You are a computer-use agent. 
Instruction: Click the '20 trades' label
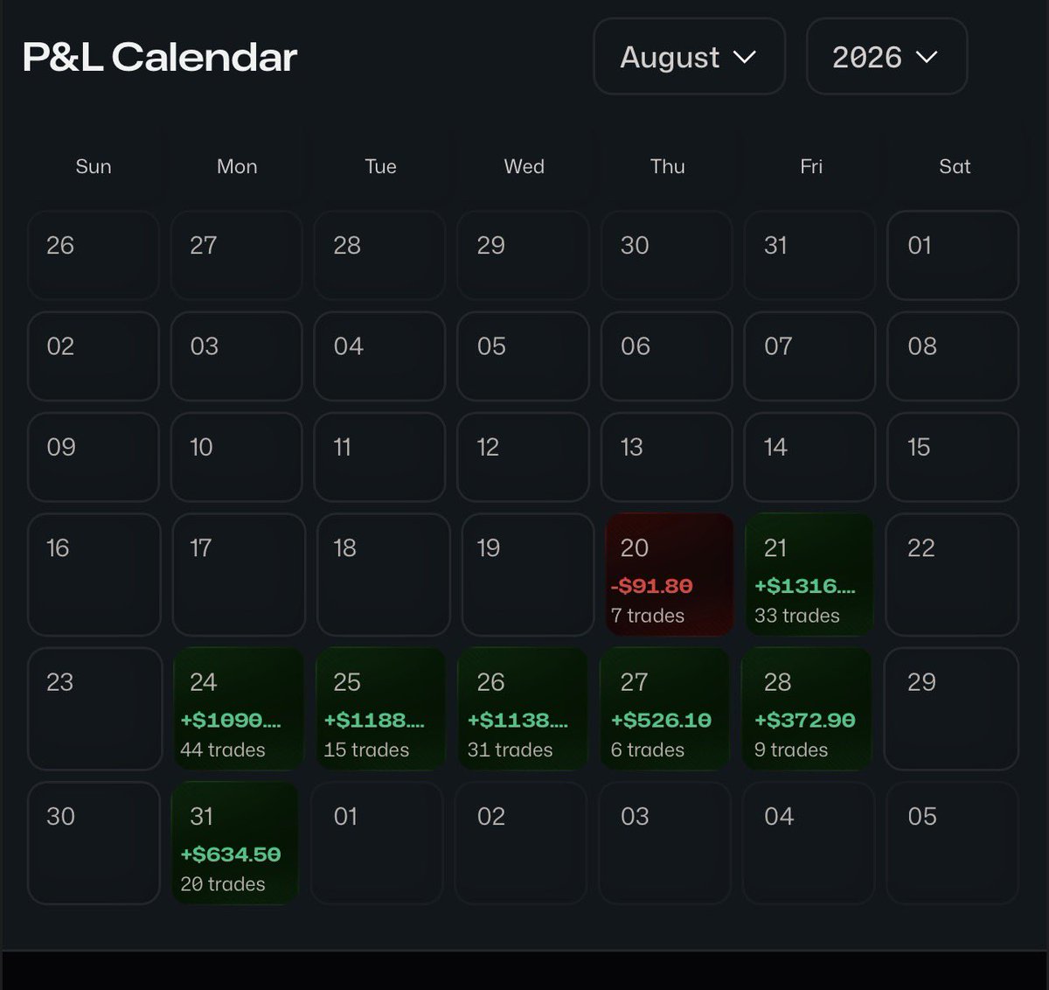tap(223, 884)
